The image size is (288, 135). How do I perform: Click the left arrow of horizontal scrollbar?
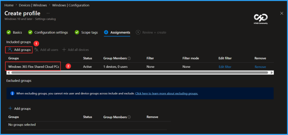(x=8, y=72)
